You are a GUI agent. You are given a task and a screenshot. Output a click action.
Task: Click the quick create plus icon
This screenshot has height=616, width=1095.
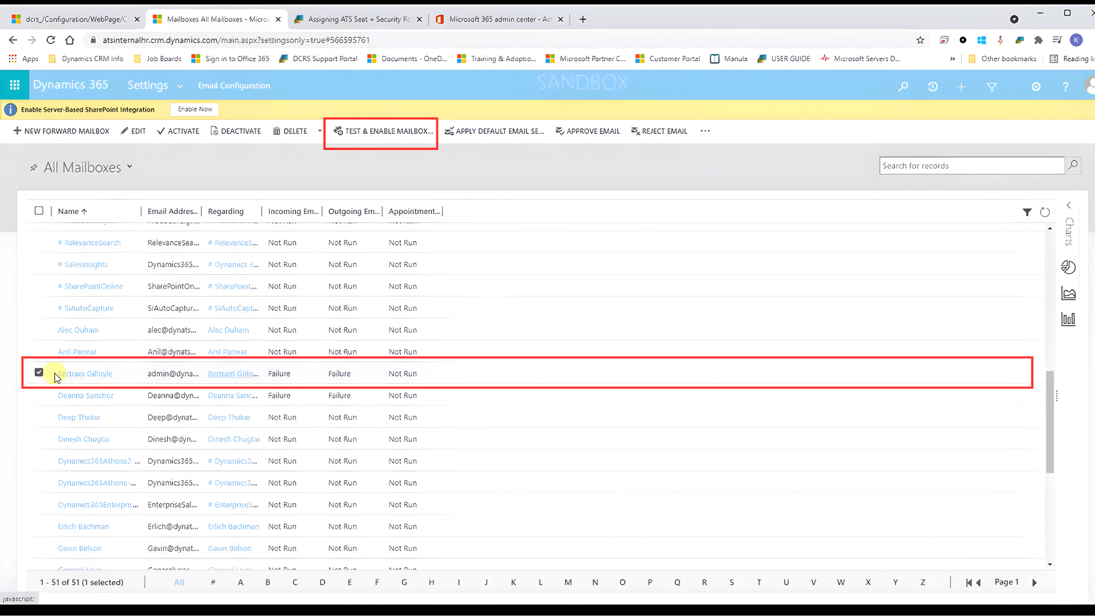click(x=962, y=86)
